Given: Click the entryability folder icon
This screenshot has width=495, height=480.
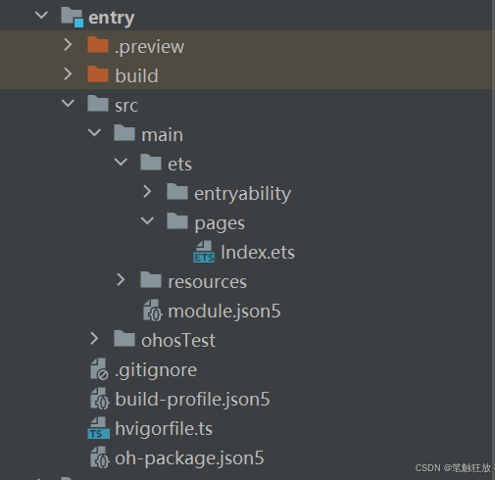Looking at the screenshot, I should tap(177, 191).
